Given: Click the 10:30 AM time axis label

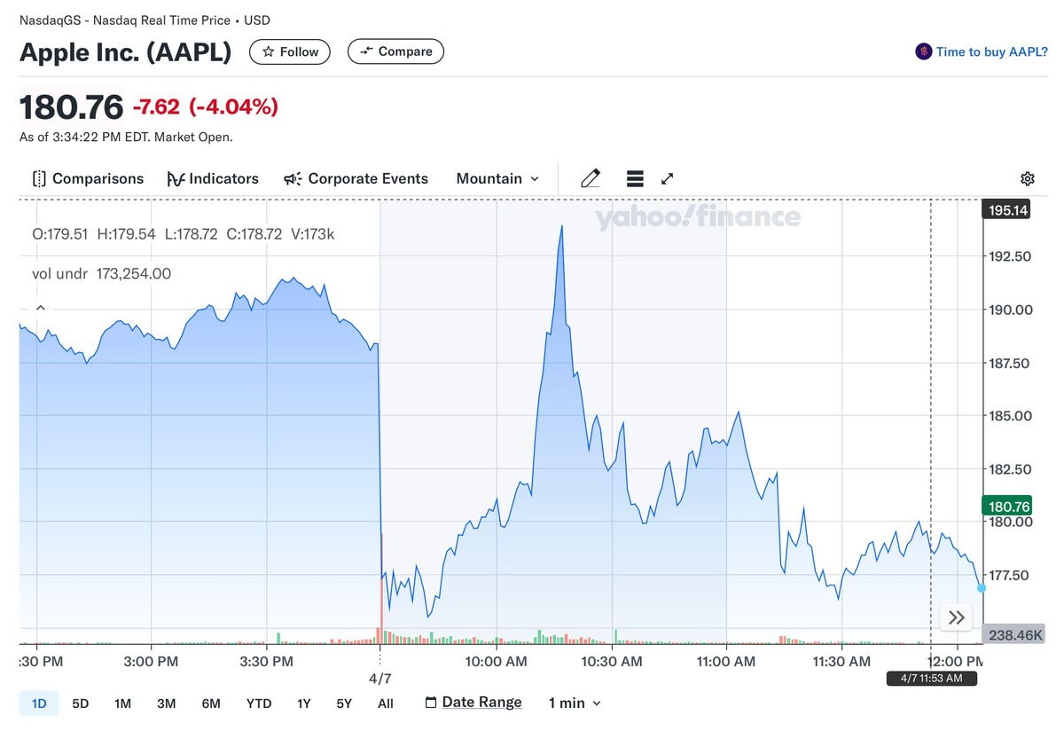Looking at the screenshot, I should tap(612, 662).
